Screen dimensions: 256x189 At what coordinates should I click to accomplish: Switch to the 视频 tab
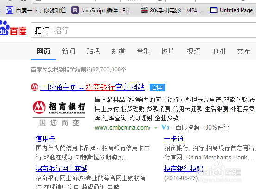point(193,52)
